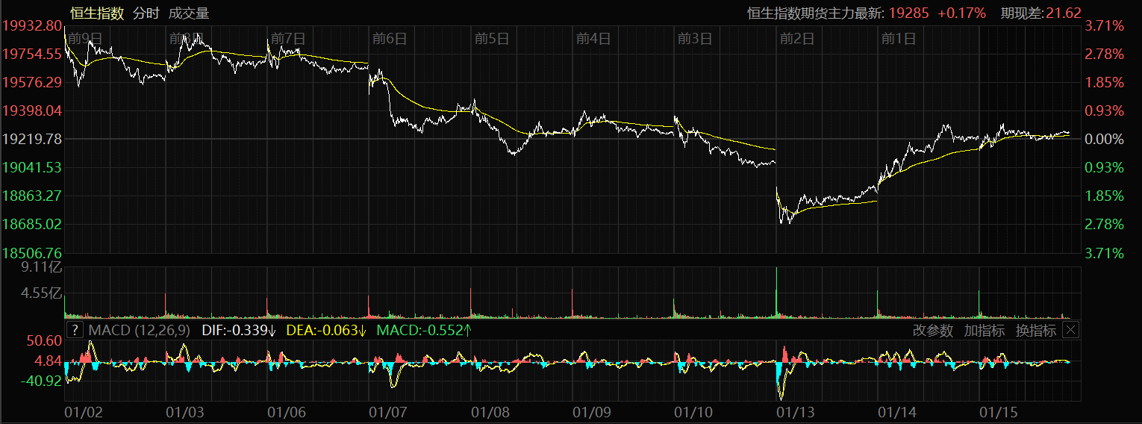
Task: Click the MACD help question mark icon
Action: [75, 330]
